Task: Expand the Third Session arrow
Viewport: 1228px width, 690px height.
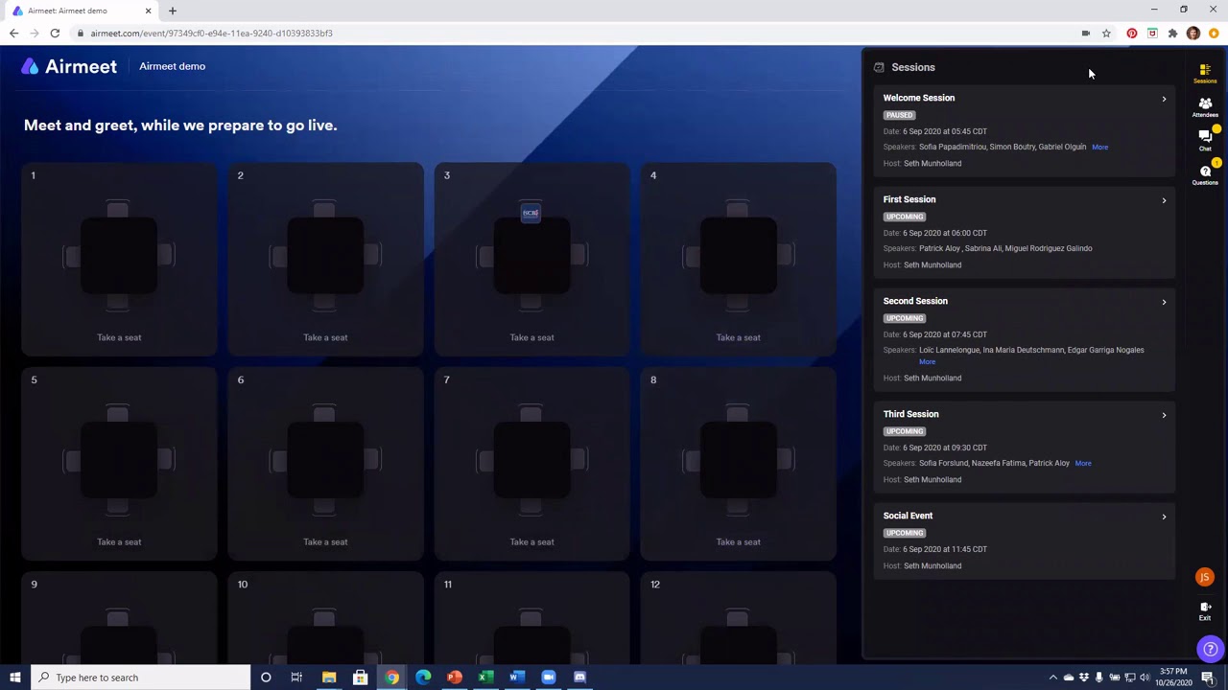Action: [1164, 415]
